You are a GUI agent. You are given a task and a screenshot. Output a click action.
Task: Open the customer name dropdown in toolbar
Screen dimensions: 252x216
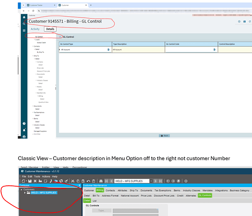(151, 181)
